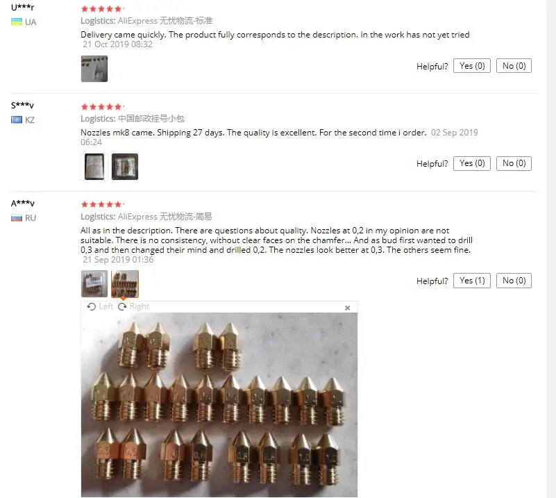This screenshot has height=498, width=556.
Task: Open S***v's first review photo thumbnail
Action: 94,167
